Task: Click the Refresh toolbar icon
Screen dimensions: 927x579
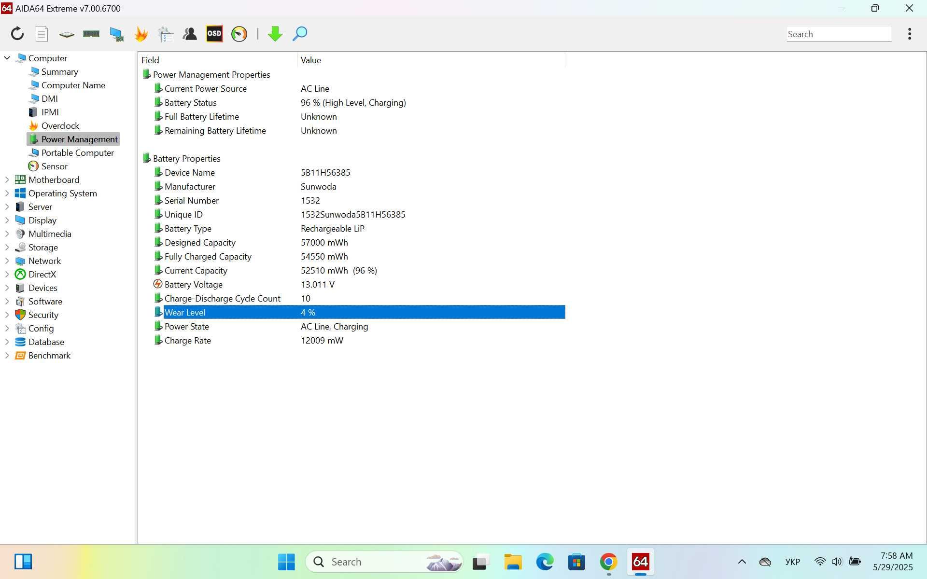Action: tap(17, 34)
